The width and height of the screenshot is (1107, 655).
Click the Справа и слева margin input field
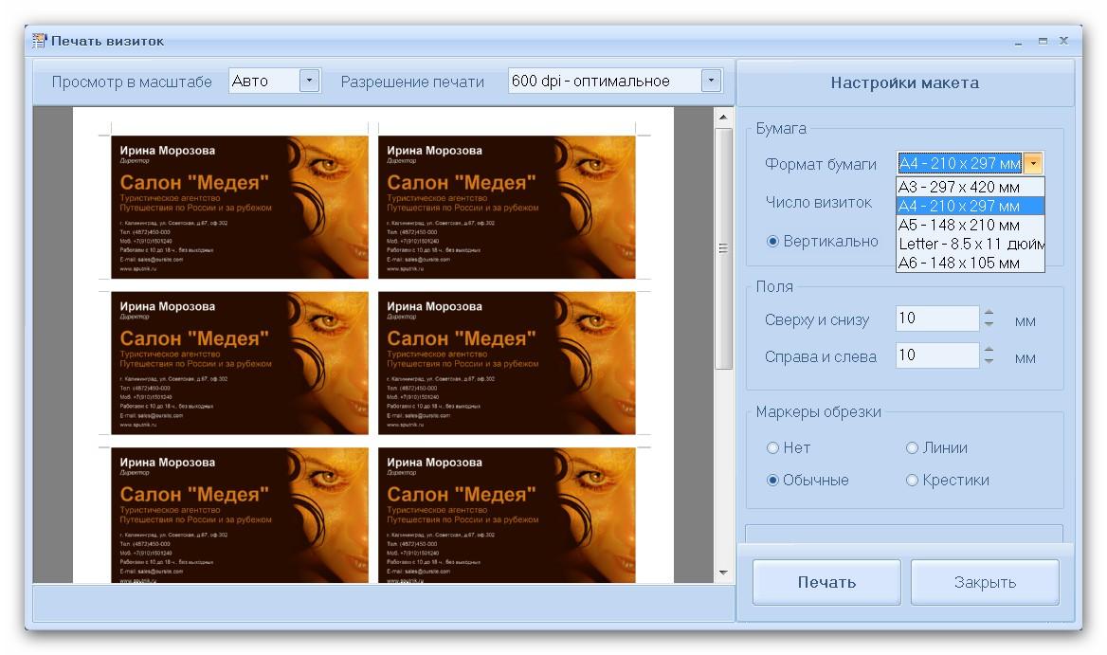pos(936,356)
